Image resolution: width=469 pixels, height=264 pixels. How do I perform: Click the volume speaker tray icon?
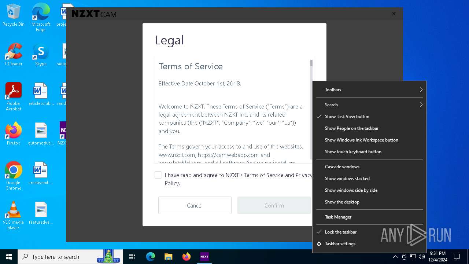click(x=422, y=257)
